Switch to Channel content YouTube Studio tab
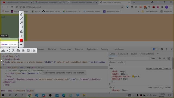174x98 pixels. [x=17, y=2]
